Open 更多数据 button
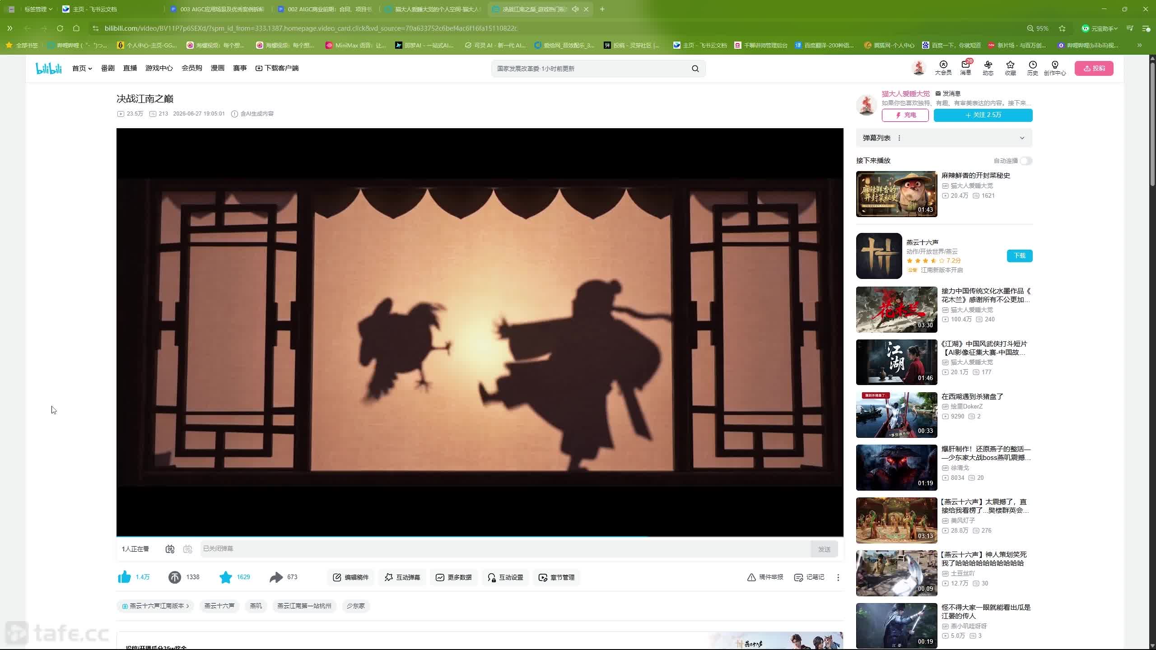Viewport: 1156px width, 650px height. pyautogui.click(x=454, y=577)
